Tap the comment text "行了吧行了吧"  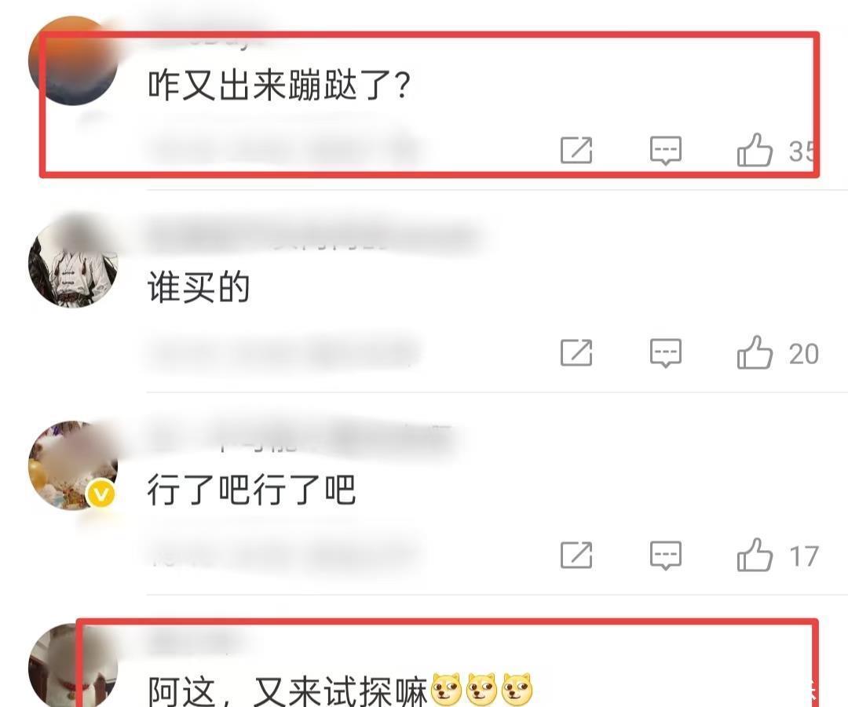[x=251, y=490]
